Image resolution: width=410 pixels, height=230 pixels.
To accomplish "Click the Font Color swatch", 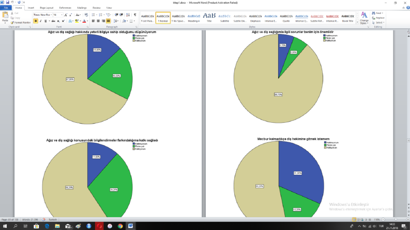I will [x=84, y=21].
